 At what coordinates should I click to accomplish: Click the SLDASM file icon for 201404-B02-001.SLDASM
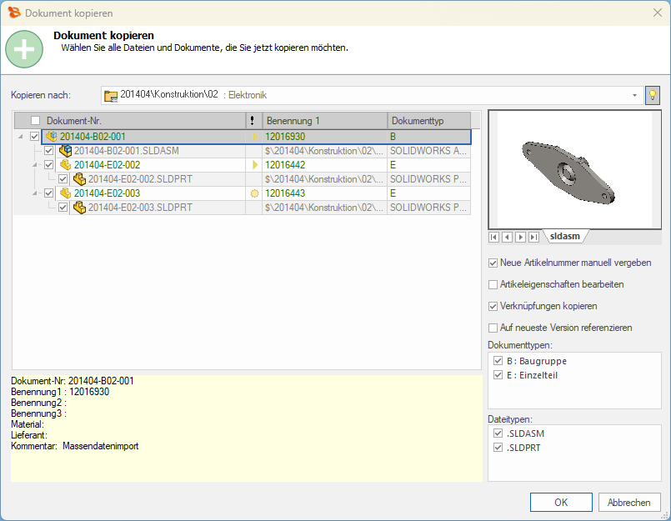[66, 151]
